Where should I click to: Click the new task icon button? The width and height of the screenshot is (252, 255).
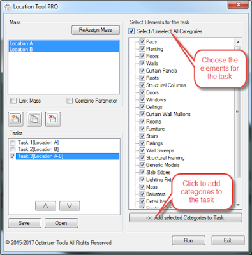[15, 119]
